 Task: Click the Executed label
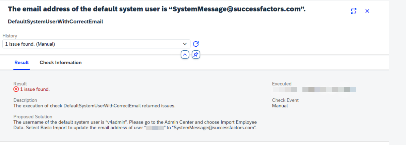282,84
